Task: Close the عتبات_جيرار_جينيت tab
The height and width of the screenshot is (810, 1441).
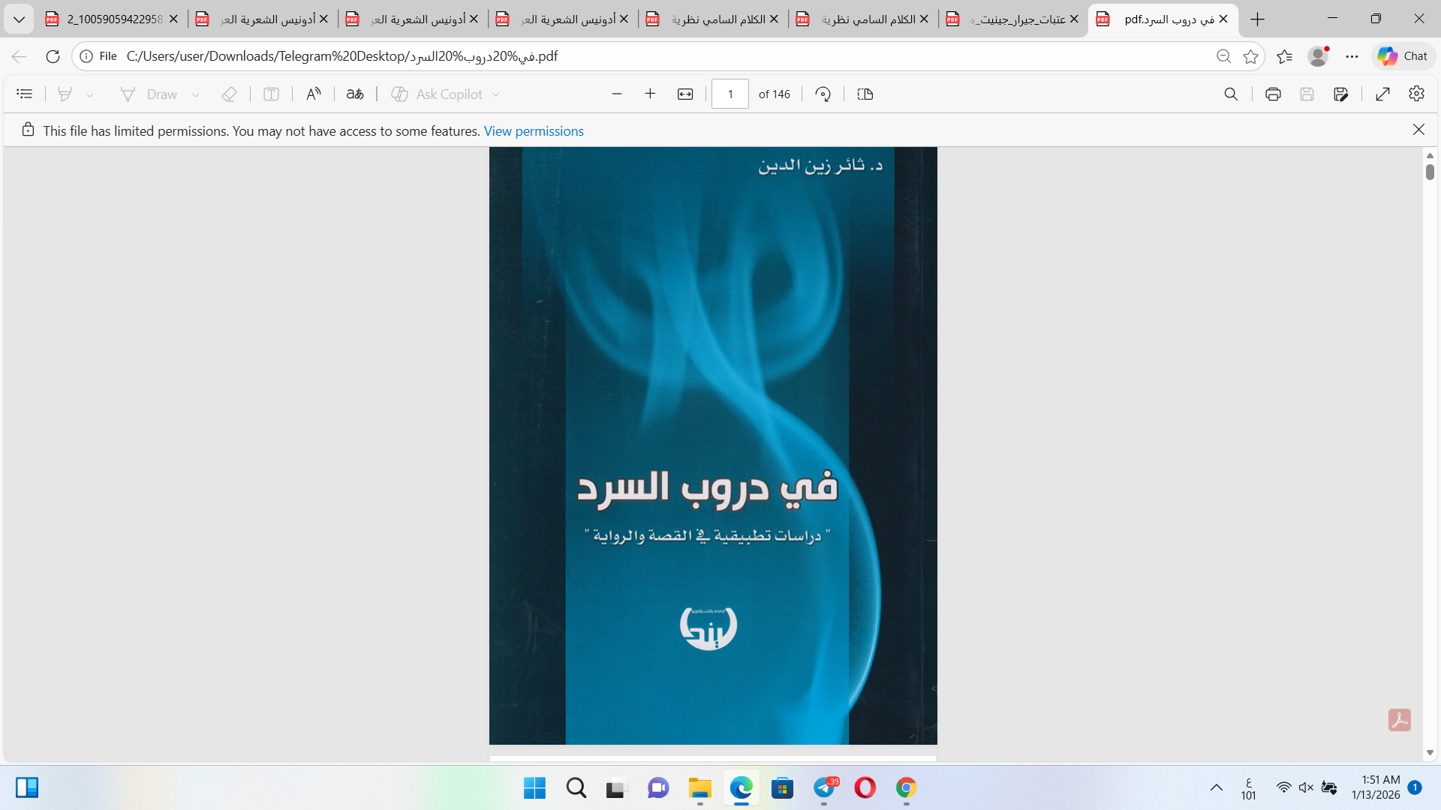Action: tap(1074, 19)
